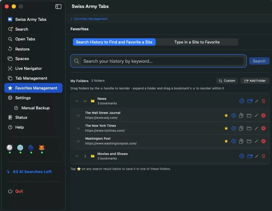This screenshot has width=272, height=211.
Task: Switch to Type in a Site to Favorite tab
Action: coord(197,42)
